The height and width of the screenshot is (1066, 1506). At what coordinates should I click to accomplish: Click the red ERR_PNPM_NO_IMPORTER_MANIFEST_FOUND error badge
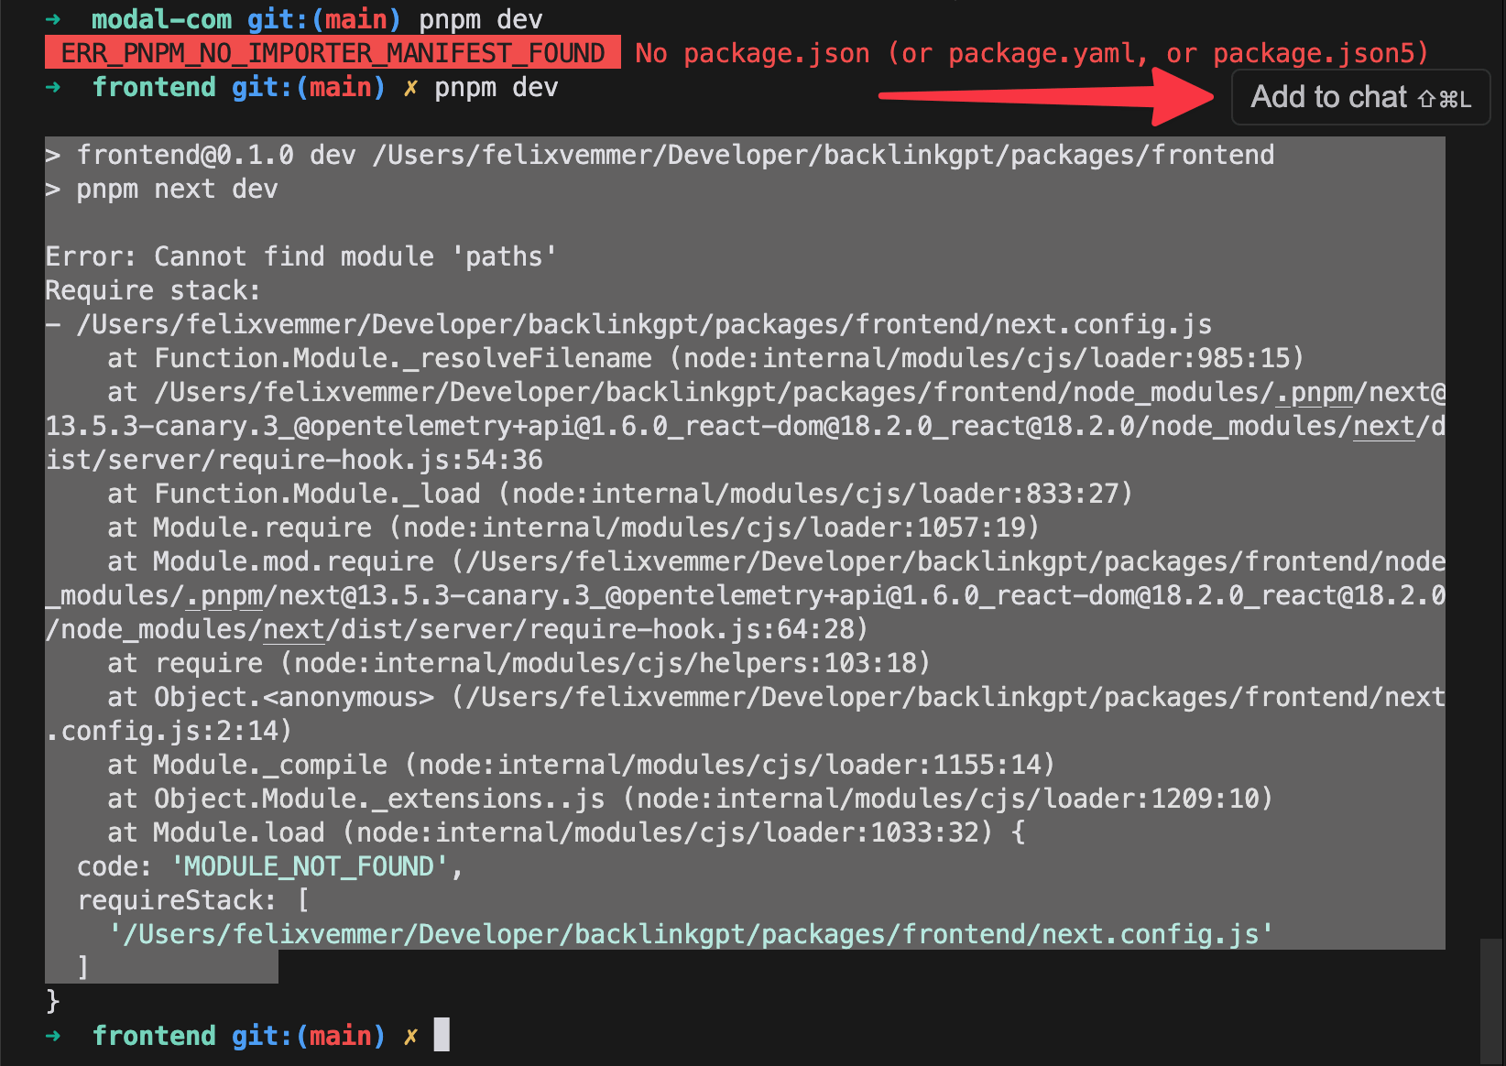(333, 53)
